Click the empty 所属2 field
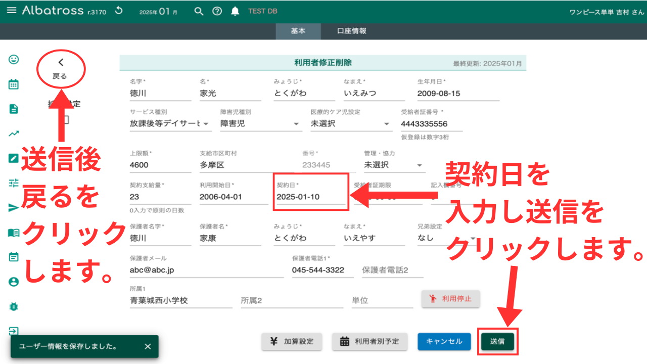The image size is (647, 364). pyautogui.click(x=292, y=300)
